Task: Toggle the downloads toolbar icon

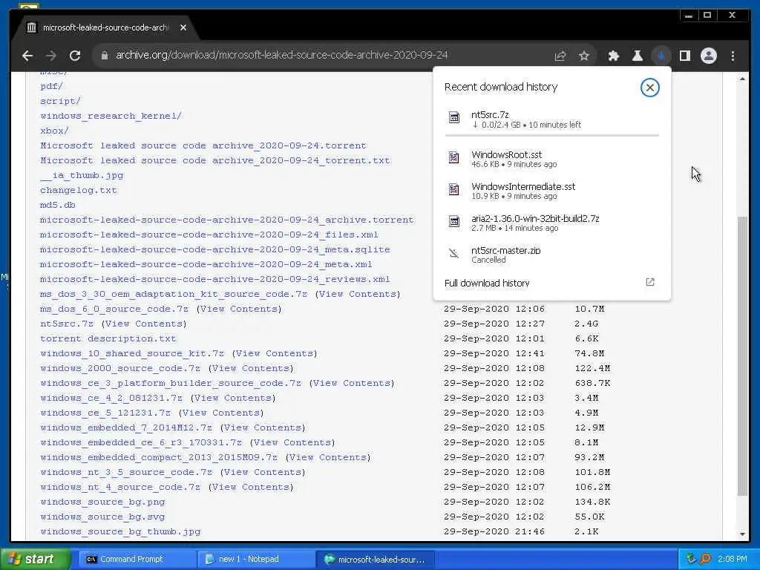Action: pos(661,56)
